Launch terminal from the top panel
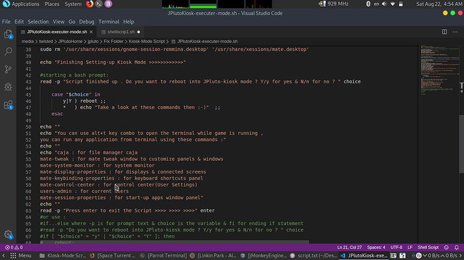Viewport: 464px width, 260px height. (x=99, y=4)
